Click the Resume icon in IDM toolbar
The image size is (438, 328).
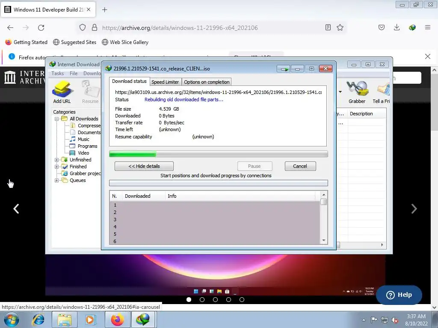(90, 92)
